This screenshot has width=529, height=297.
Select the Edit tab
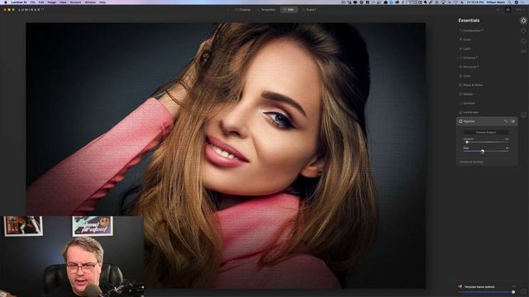288,10
